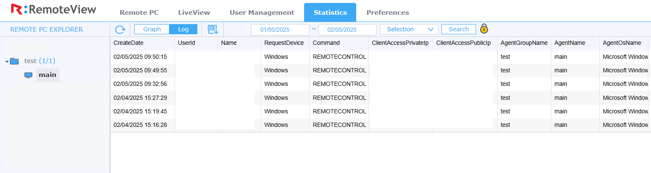Click the RemoteView logo

click(53, 9)
